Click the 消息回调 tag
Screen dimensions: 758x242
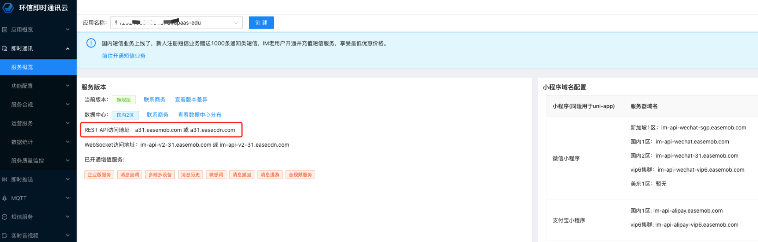pos(130,175)
